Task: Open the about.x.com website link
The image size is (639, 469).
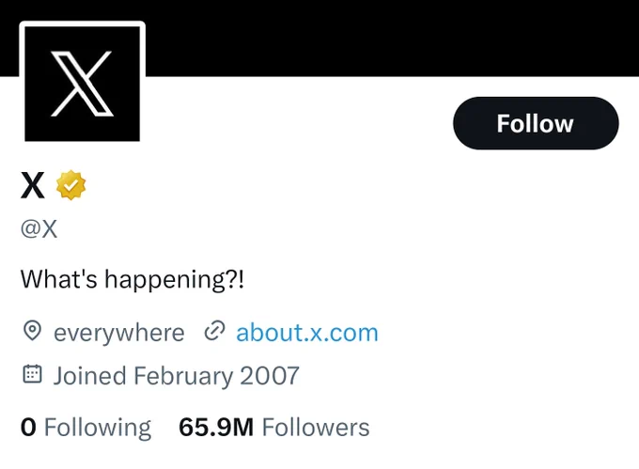Action: click(x=307, y=332)
